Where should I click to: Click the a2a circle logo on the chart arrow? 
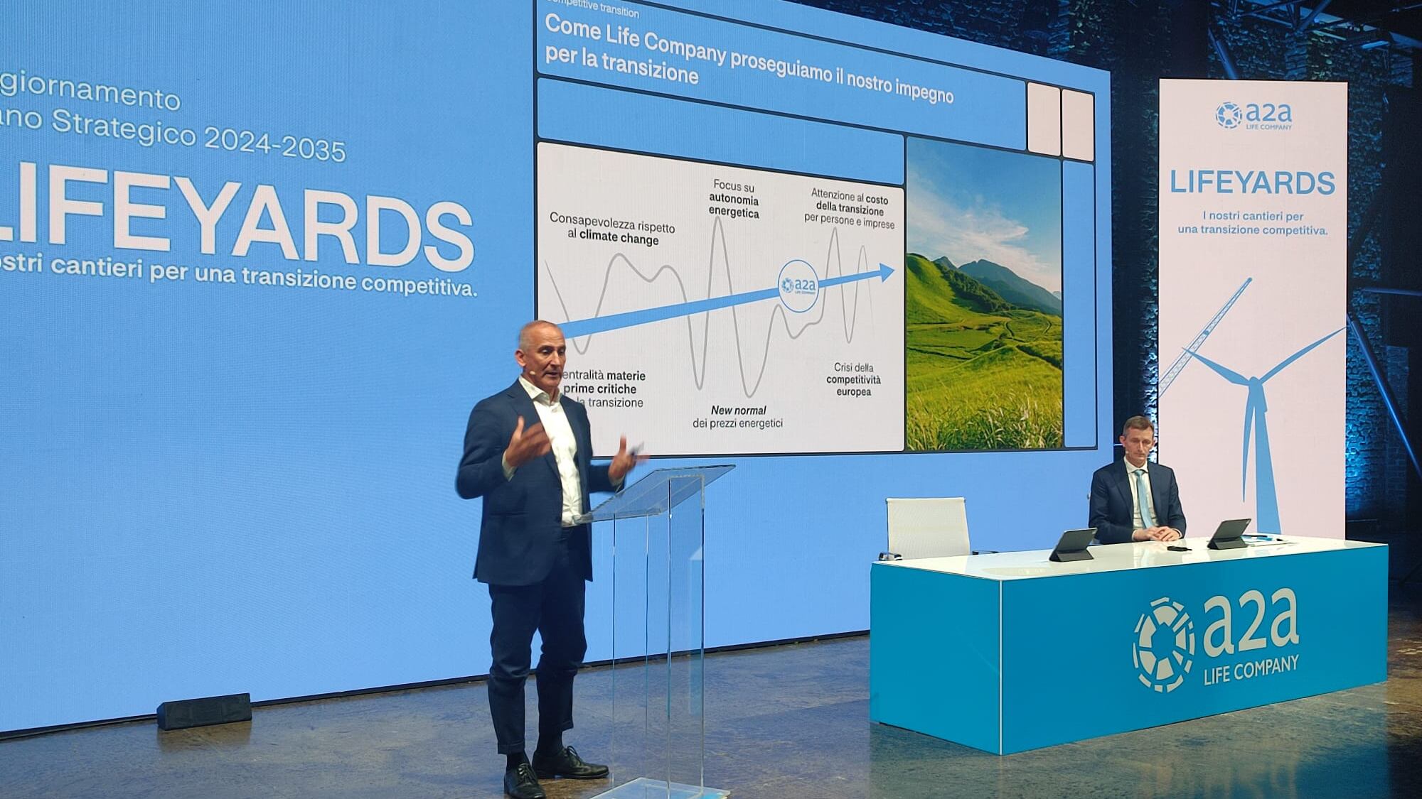(x=798, y=286)
